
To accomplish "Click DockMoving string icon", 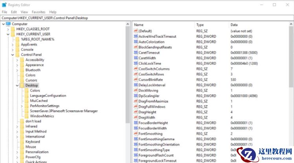I will 136,90.
